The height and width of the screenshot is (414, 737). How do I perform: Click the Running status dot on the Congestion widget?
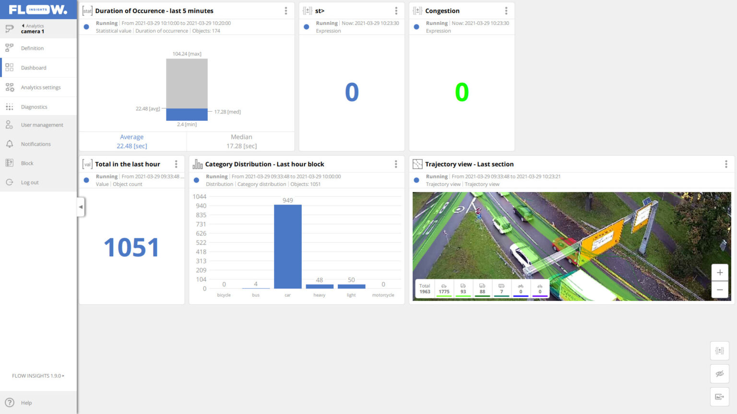coord(416,27)
